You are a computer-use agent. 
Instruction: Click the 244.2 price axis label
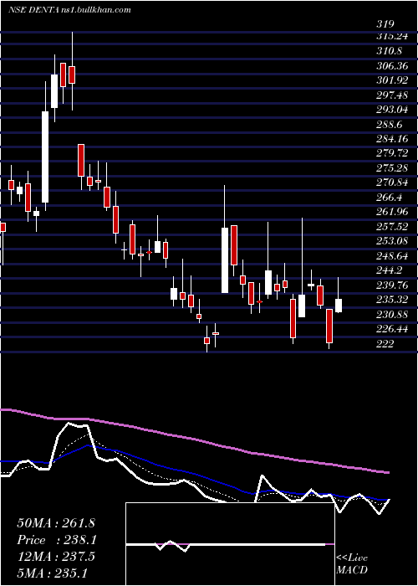[390, 270]
